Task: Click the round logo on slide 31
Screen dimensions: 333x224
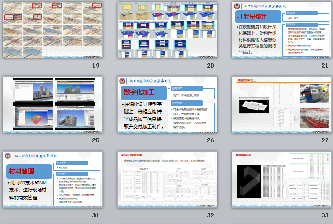Action: coord(8,156)
